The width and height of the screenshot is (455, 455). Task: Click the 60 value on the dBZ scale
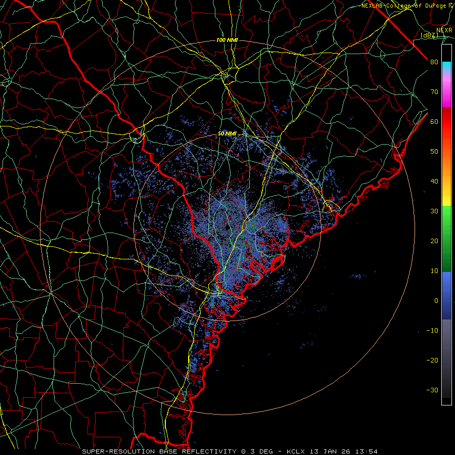(434, 122)
